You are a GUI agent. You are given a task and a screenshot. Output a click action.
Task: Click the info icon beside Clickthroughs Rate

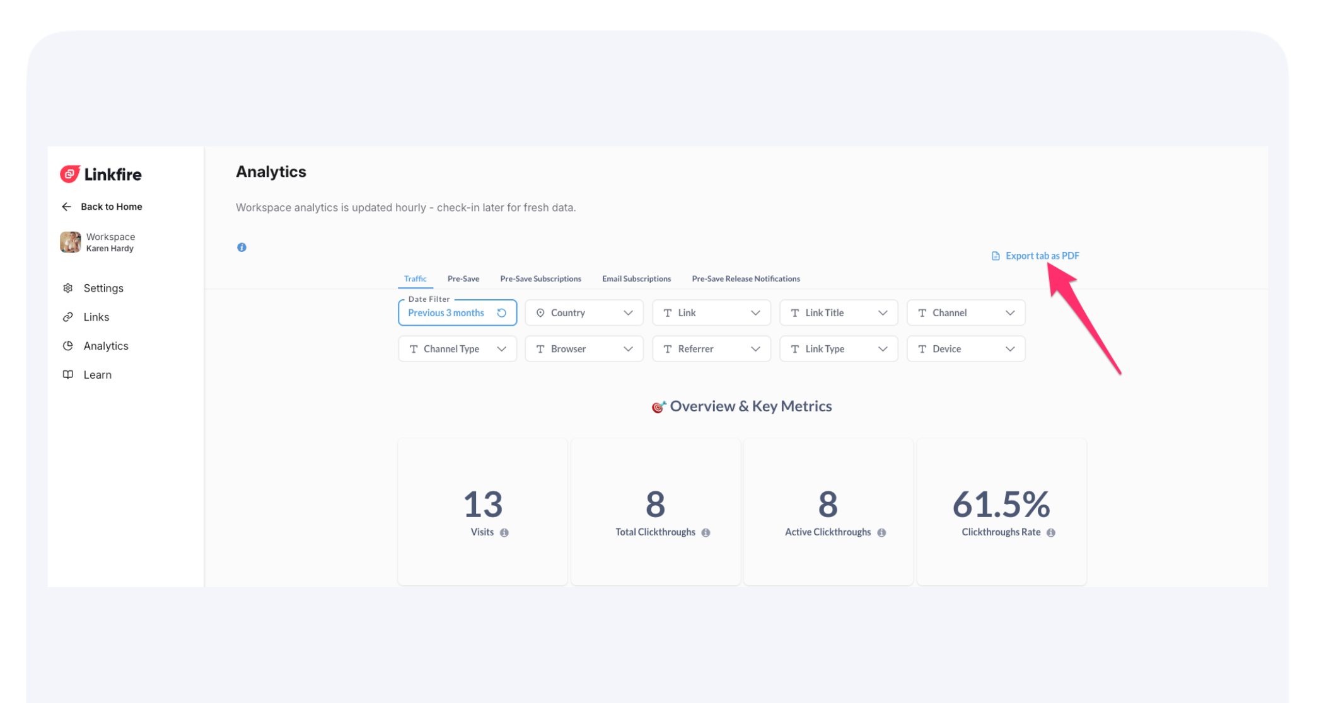pyautogui.click(x=1051, y=533)
